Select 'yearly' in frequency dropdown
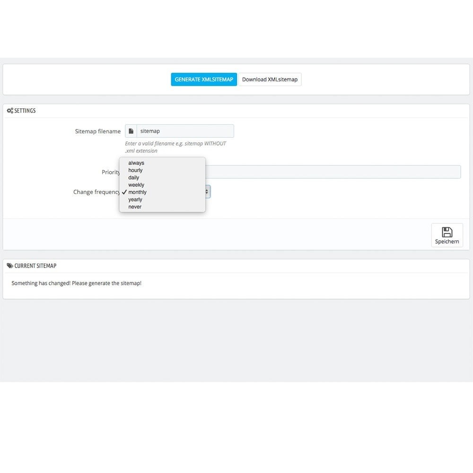The width and height of the screenshot is (473, 473). [x=162, y=200]
